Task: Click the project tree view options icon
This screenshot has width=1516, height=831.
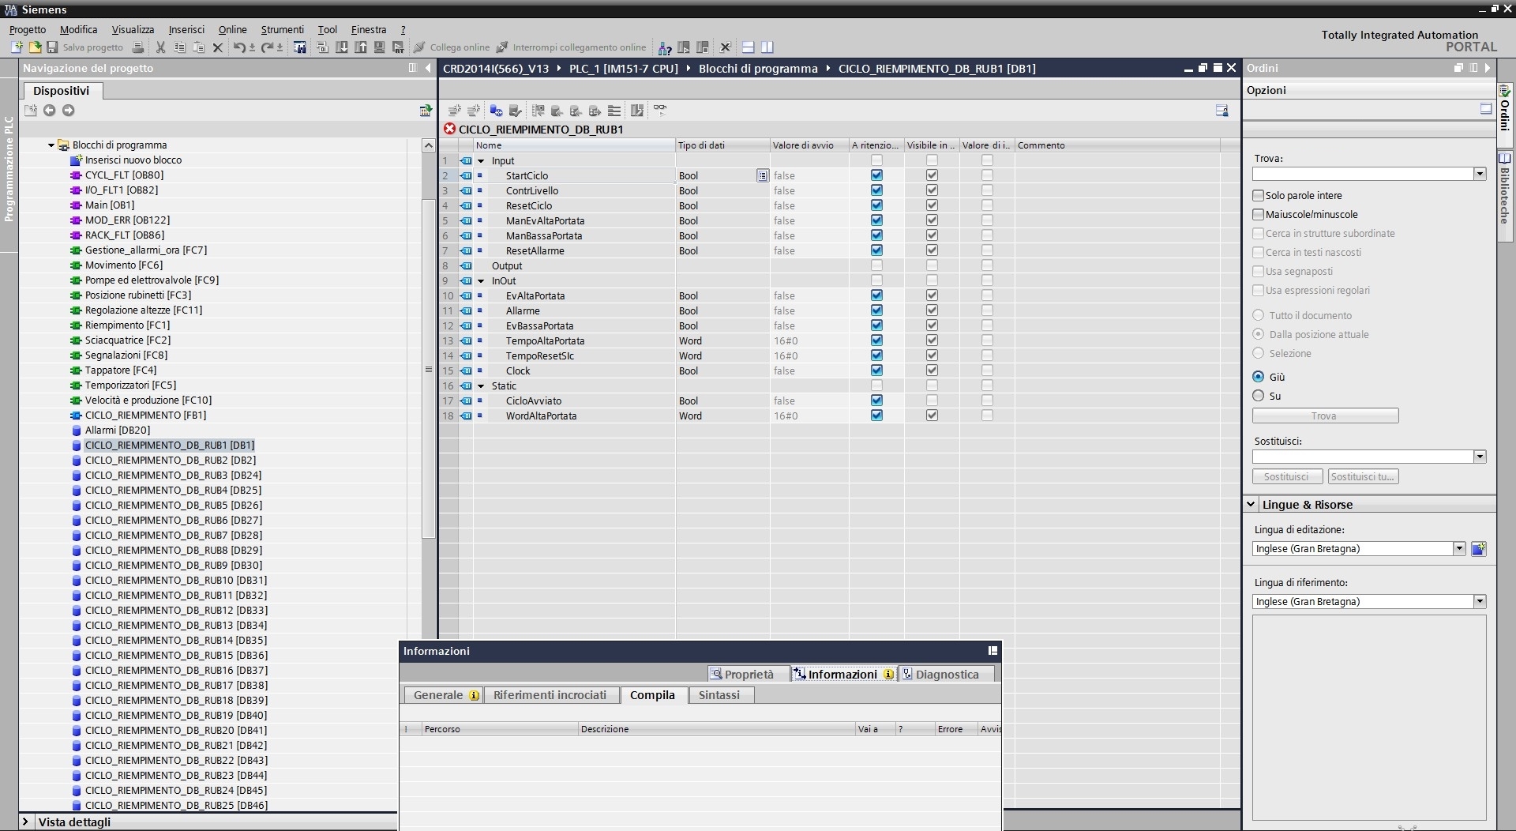Action: (x=426, y=111)
